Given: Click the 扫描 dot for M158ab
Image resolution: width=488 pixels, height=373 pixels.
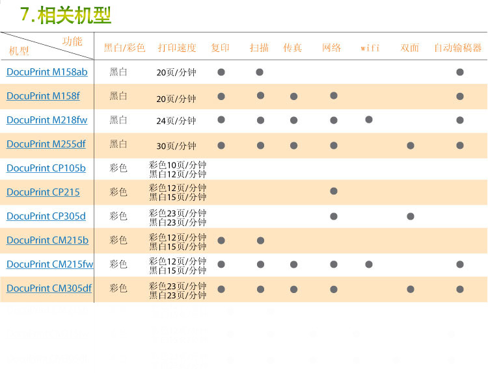Looking at the screenshot, I should click(x=260, y=72).
